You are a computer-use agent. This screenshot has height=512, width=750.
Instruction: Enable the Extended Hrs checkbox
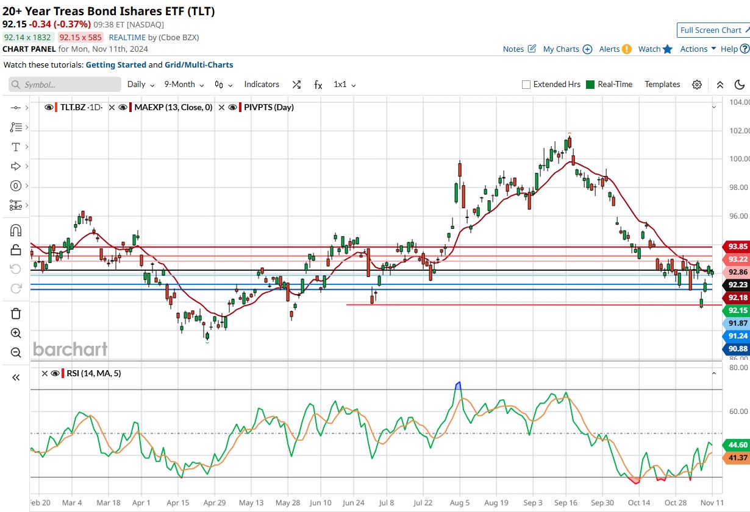(x=526, y=85)
